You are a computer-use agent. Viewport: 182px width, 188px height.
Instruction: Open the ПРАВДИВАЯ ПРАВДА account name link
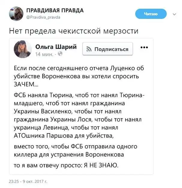tap(55, 10)
